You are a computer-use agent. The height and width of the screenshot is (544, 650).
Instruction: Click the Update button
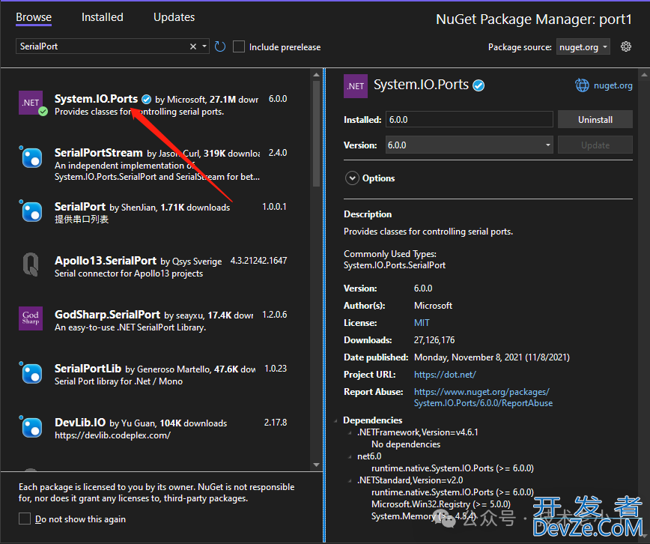coord(595,145)
